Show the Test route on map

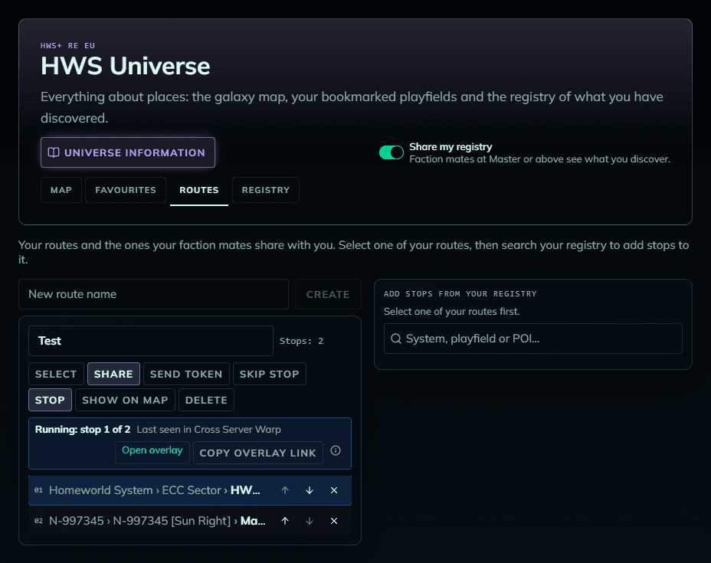coord(125,400)
